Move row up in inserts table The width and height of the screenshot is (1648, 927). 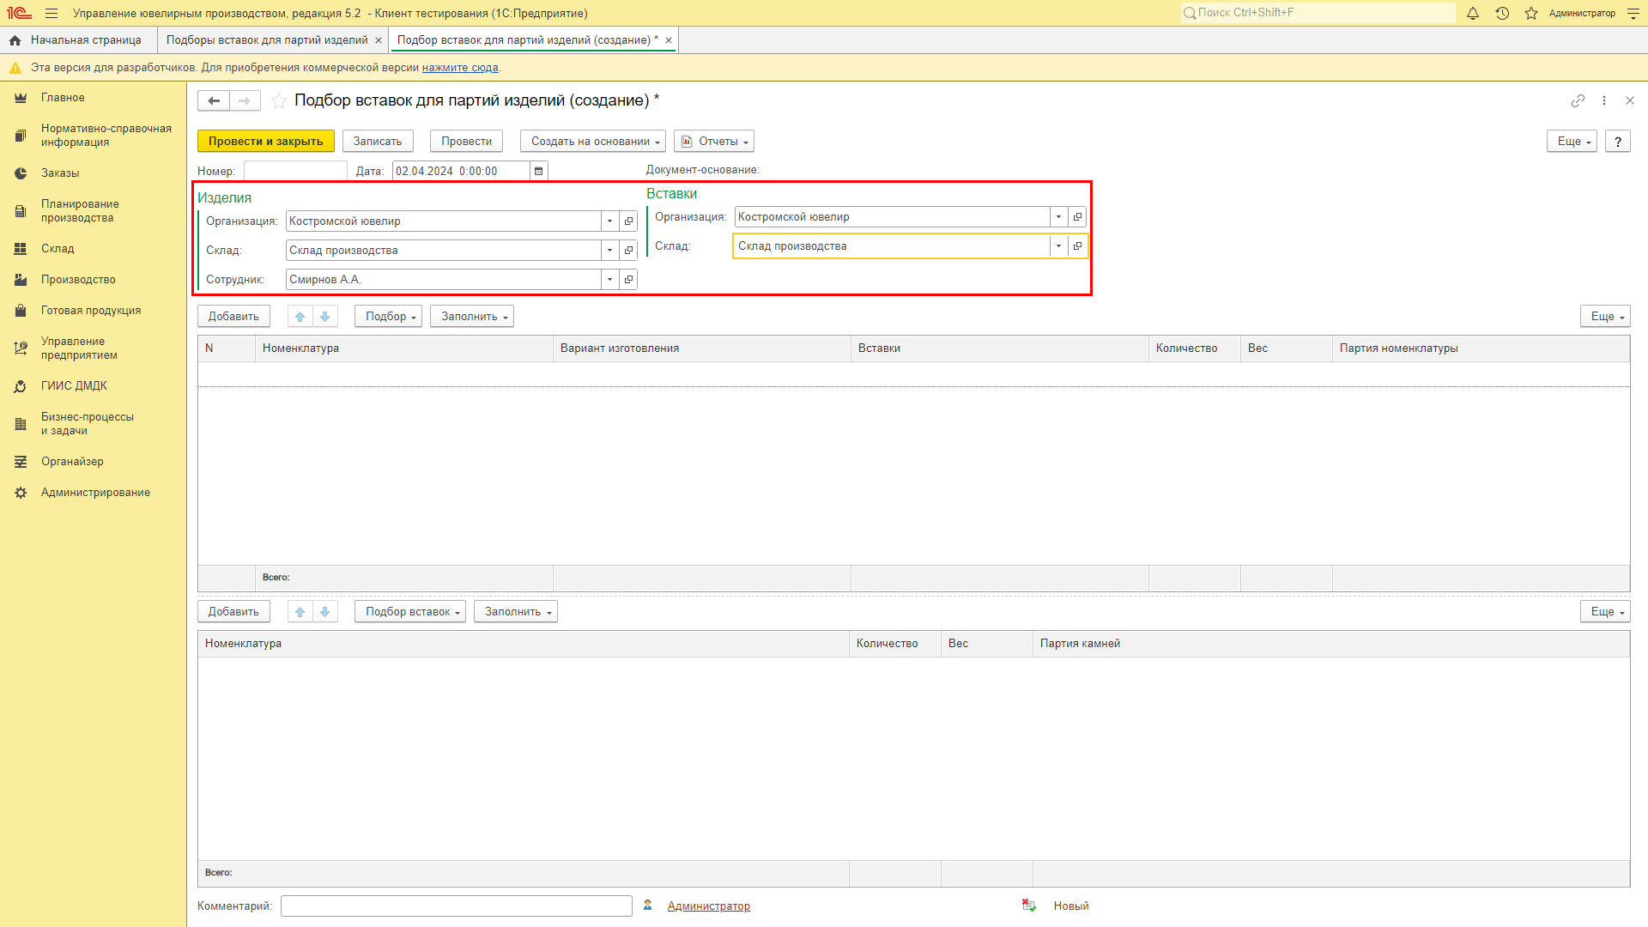pos(300,612)
